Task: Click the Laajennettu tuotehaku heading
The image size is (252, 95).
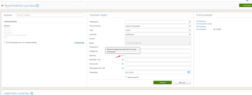Action: (17, 93)
